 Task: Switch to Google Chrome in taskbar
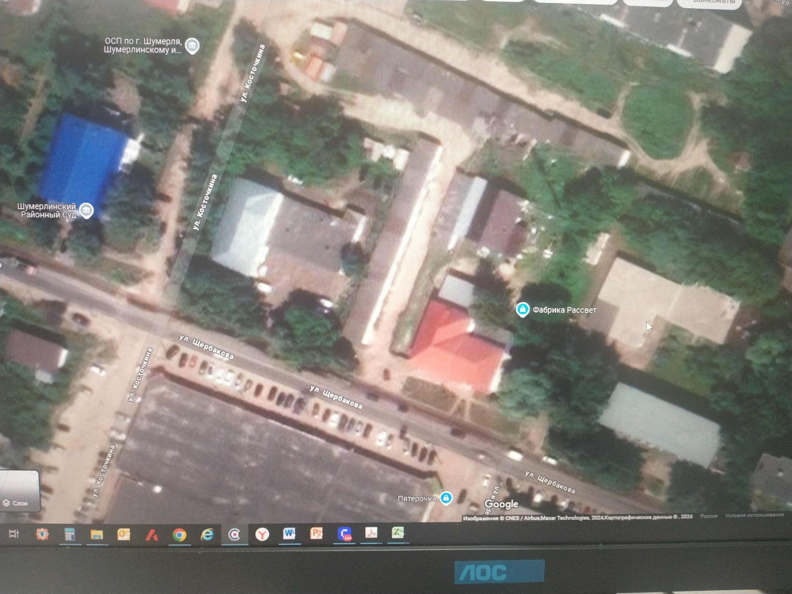[179, 535]
